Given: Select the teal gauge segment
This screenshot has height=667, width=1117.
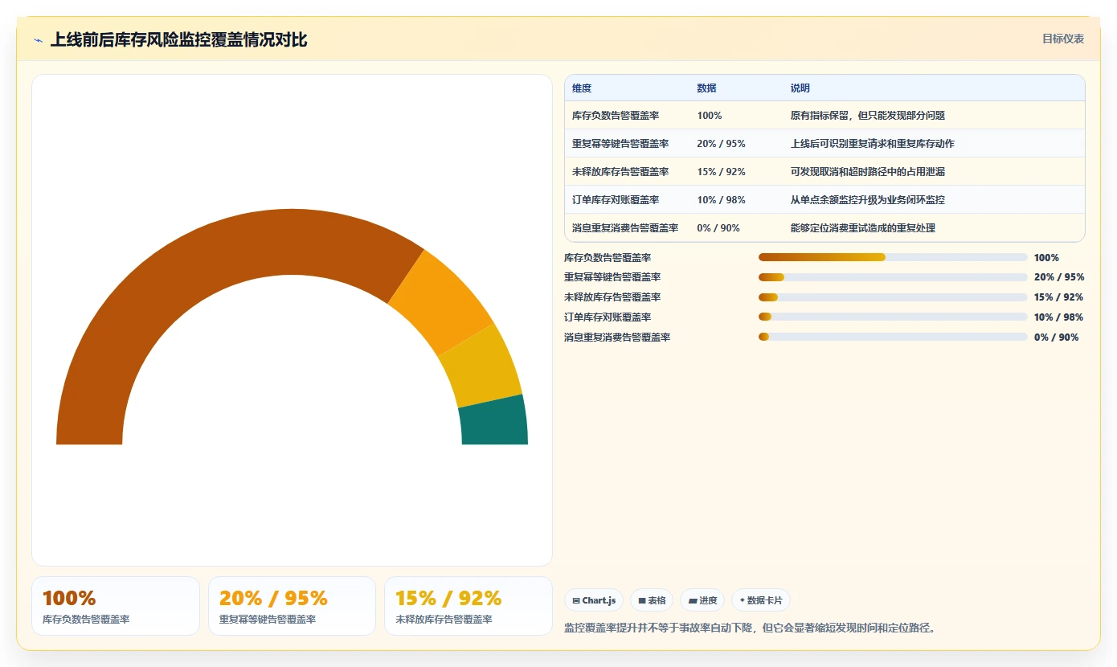Looking at the screenshot, I should tap(493, 421).
